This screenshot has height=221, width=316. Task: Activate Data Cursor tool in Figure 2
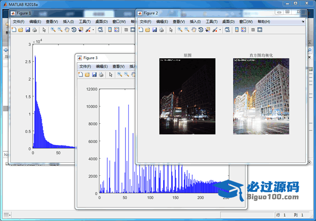tap(208, 30)
